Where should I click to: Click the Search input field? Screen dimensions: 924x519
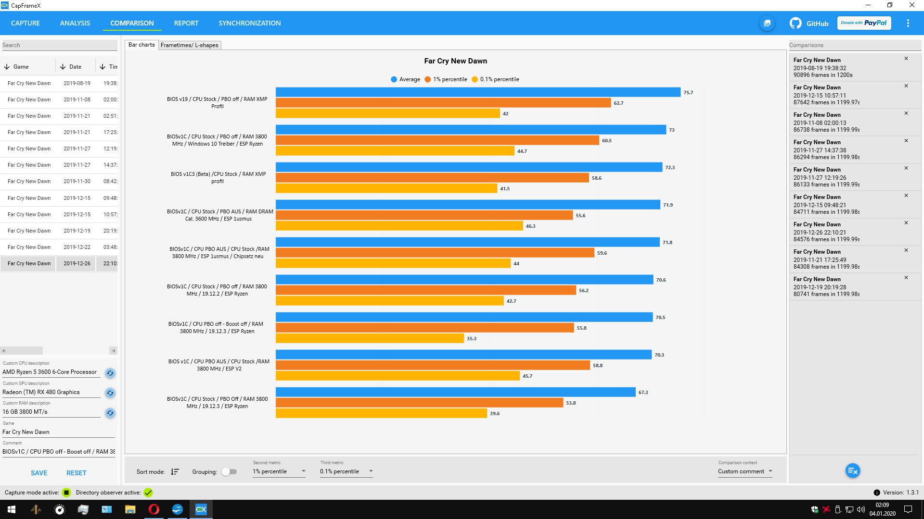(59, 45)
